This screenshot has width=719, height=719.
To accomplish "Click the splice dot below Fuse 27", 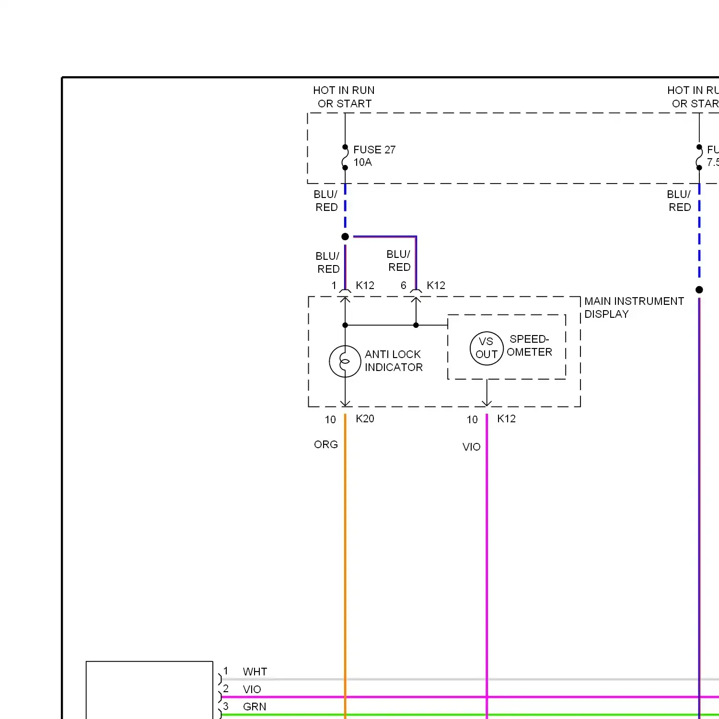I will point(345,237).
